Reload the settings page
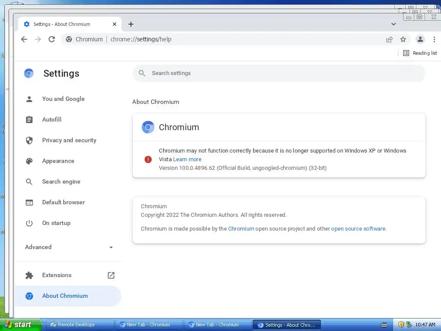Viewport: 441px width, 331px height. coord(52,39)
